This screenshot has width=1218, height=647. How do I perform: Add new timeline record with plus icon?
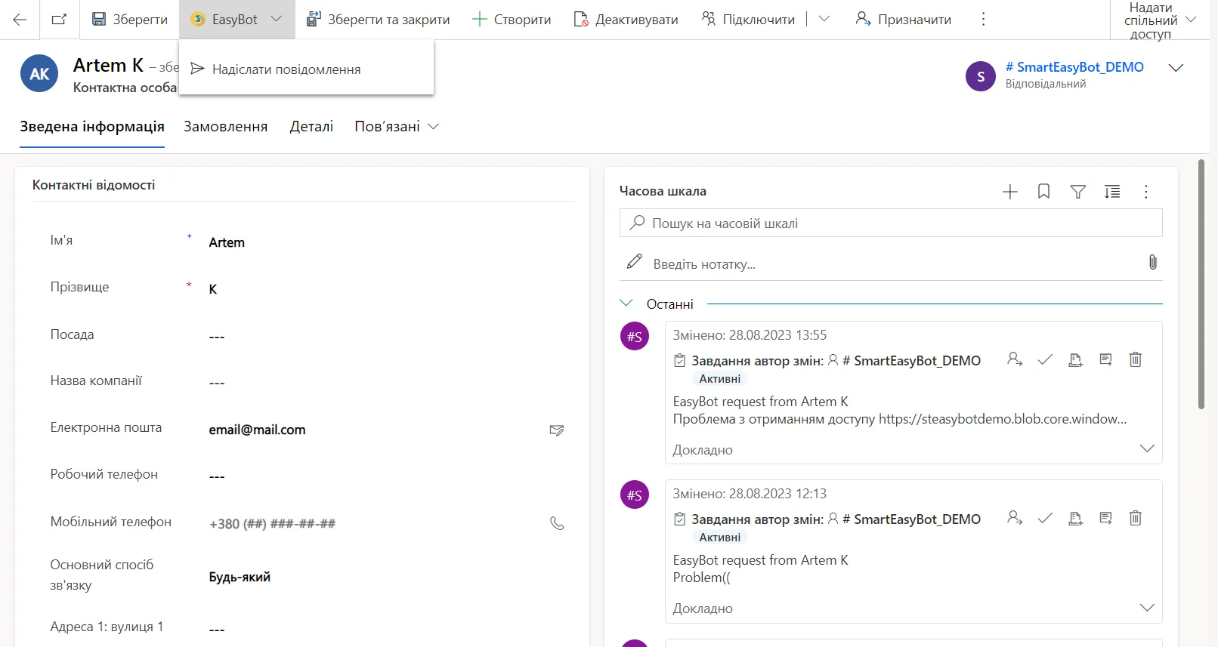1009,192
